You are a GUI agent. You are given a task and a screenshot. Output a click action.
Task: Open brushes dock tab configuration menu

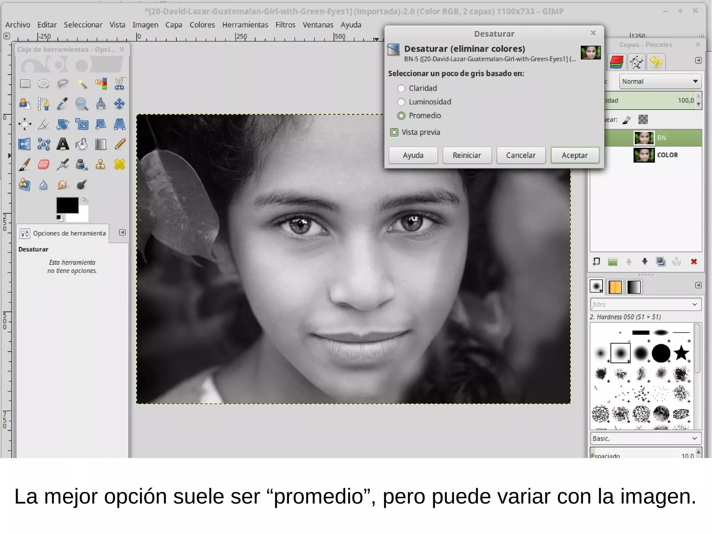pos(698,285)
